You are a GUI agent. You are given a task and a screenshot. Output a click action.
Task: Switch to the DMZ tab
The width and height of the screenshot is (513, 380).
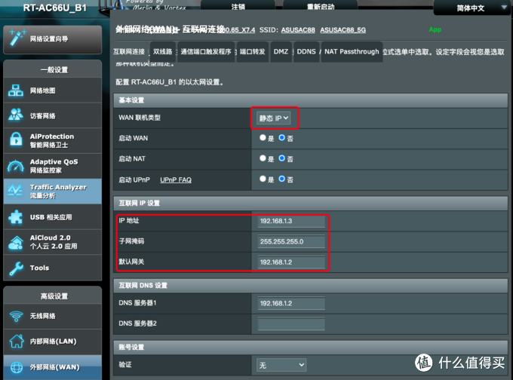pyautogui.click(x=281, y=52)
